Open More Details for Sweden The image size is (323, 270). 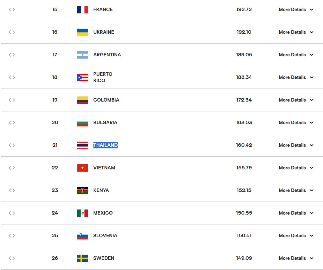pos(292,258)
